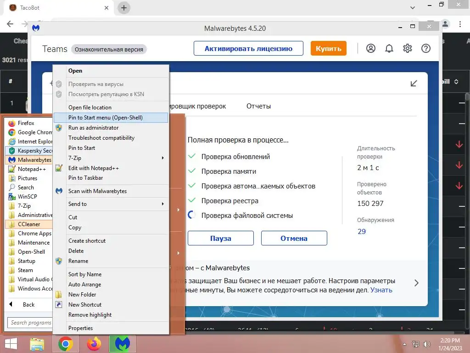The image size is (470, 353).
Task: Select Pin to Start menu (Open-Shell)
Action: [111, 118]
